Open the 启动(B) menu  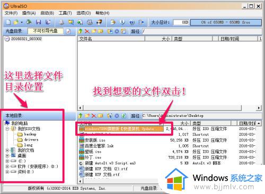[x=47, y=13]
